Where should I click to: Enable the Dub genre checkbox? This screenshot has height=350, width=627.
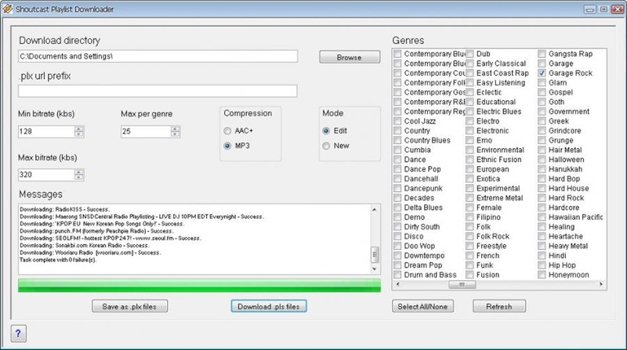coord(469,54)
